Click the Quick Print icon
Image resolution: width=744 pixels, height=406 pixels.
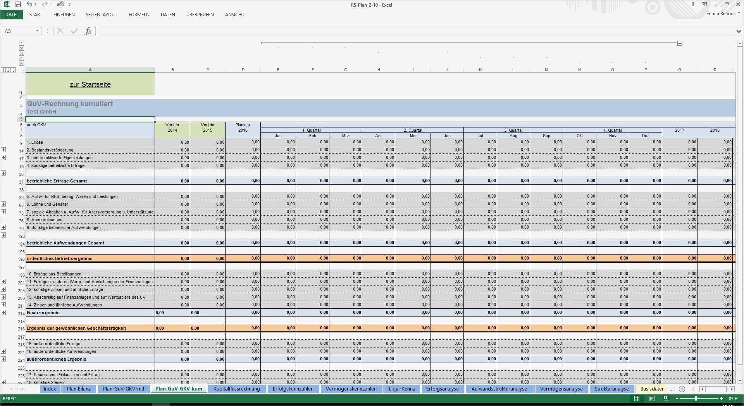point(60,4)
